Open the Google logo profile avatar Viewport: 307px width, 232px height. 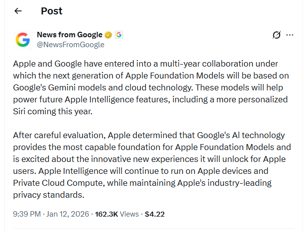23,40
